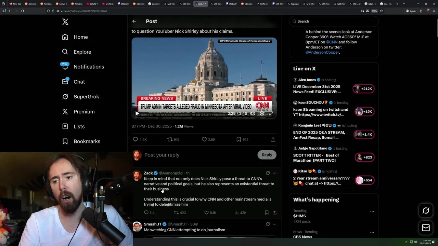The height and width of the screenshot is (246, 438).
Task: Open more options on Zack's reply
Action: (x=274, y=173)
